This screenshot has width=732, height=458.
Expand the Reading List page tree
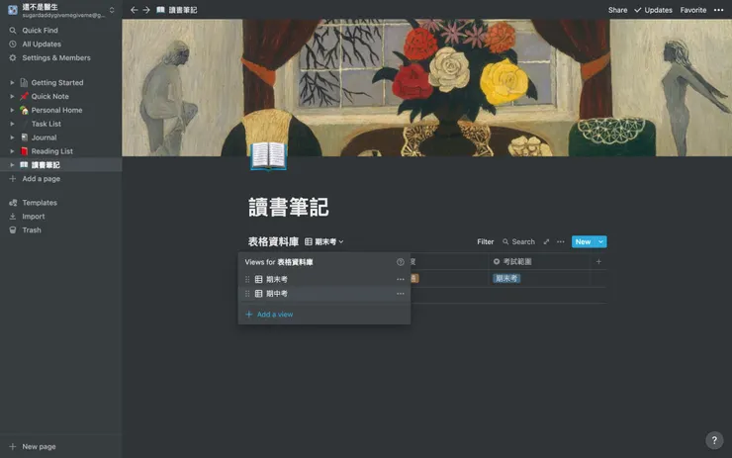click(12, 151)
